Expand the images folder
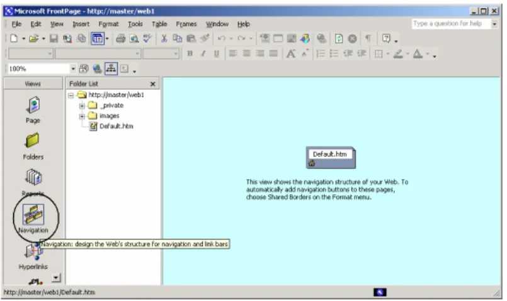Viewport: 507px width, 301px height. click(82, 116)
